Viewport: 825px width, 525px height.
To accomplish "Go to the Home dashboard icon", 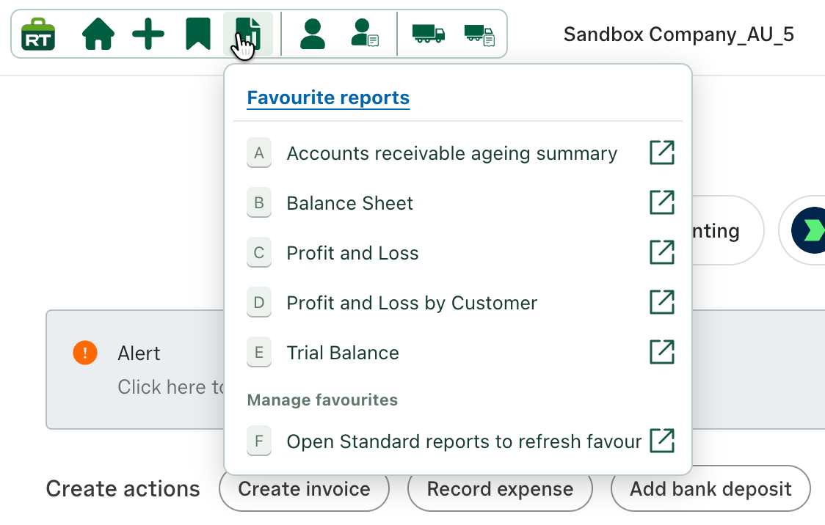I will [x=98, y=34].
